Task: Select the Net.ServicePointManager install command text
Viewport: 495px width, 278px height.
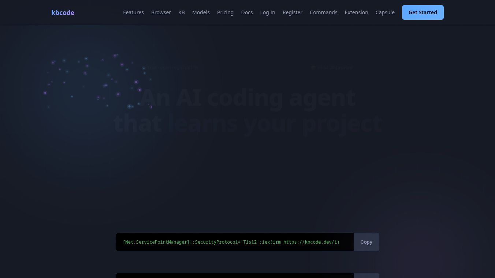Action: [x=231, y=242]
